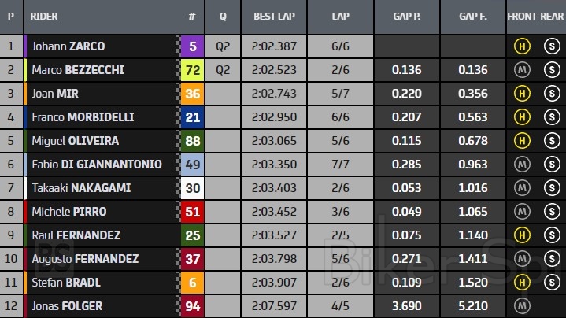Click Zarco's hard front tyre icon

point(521,46)
